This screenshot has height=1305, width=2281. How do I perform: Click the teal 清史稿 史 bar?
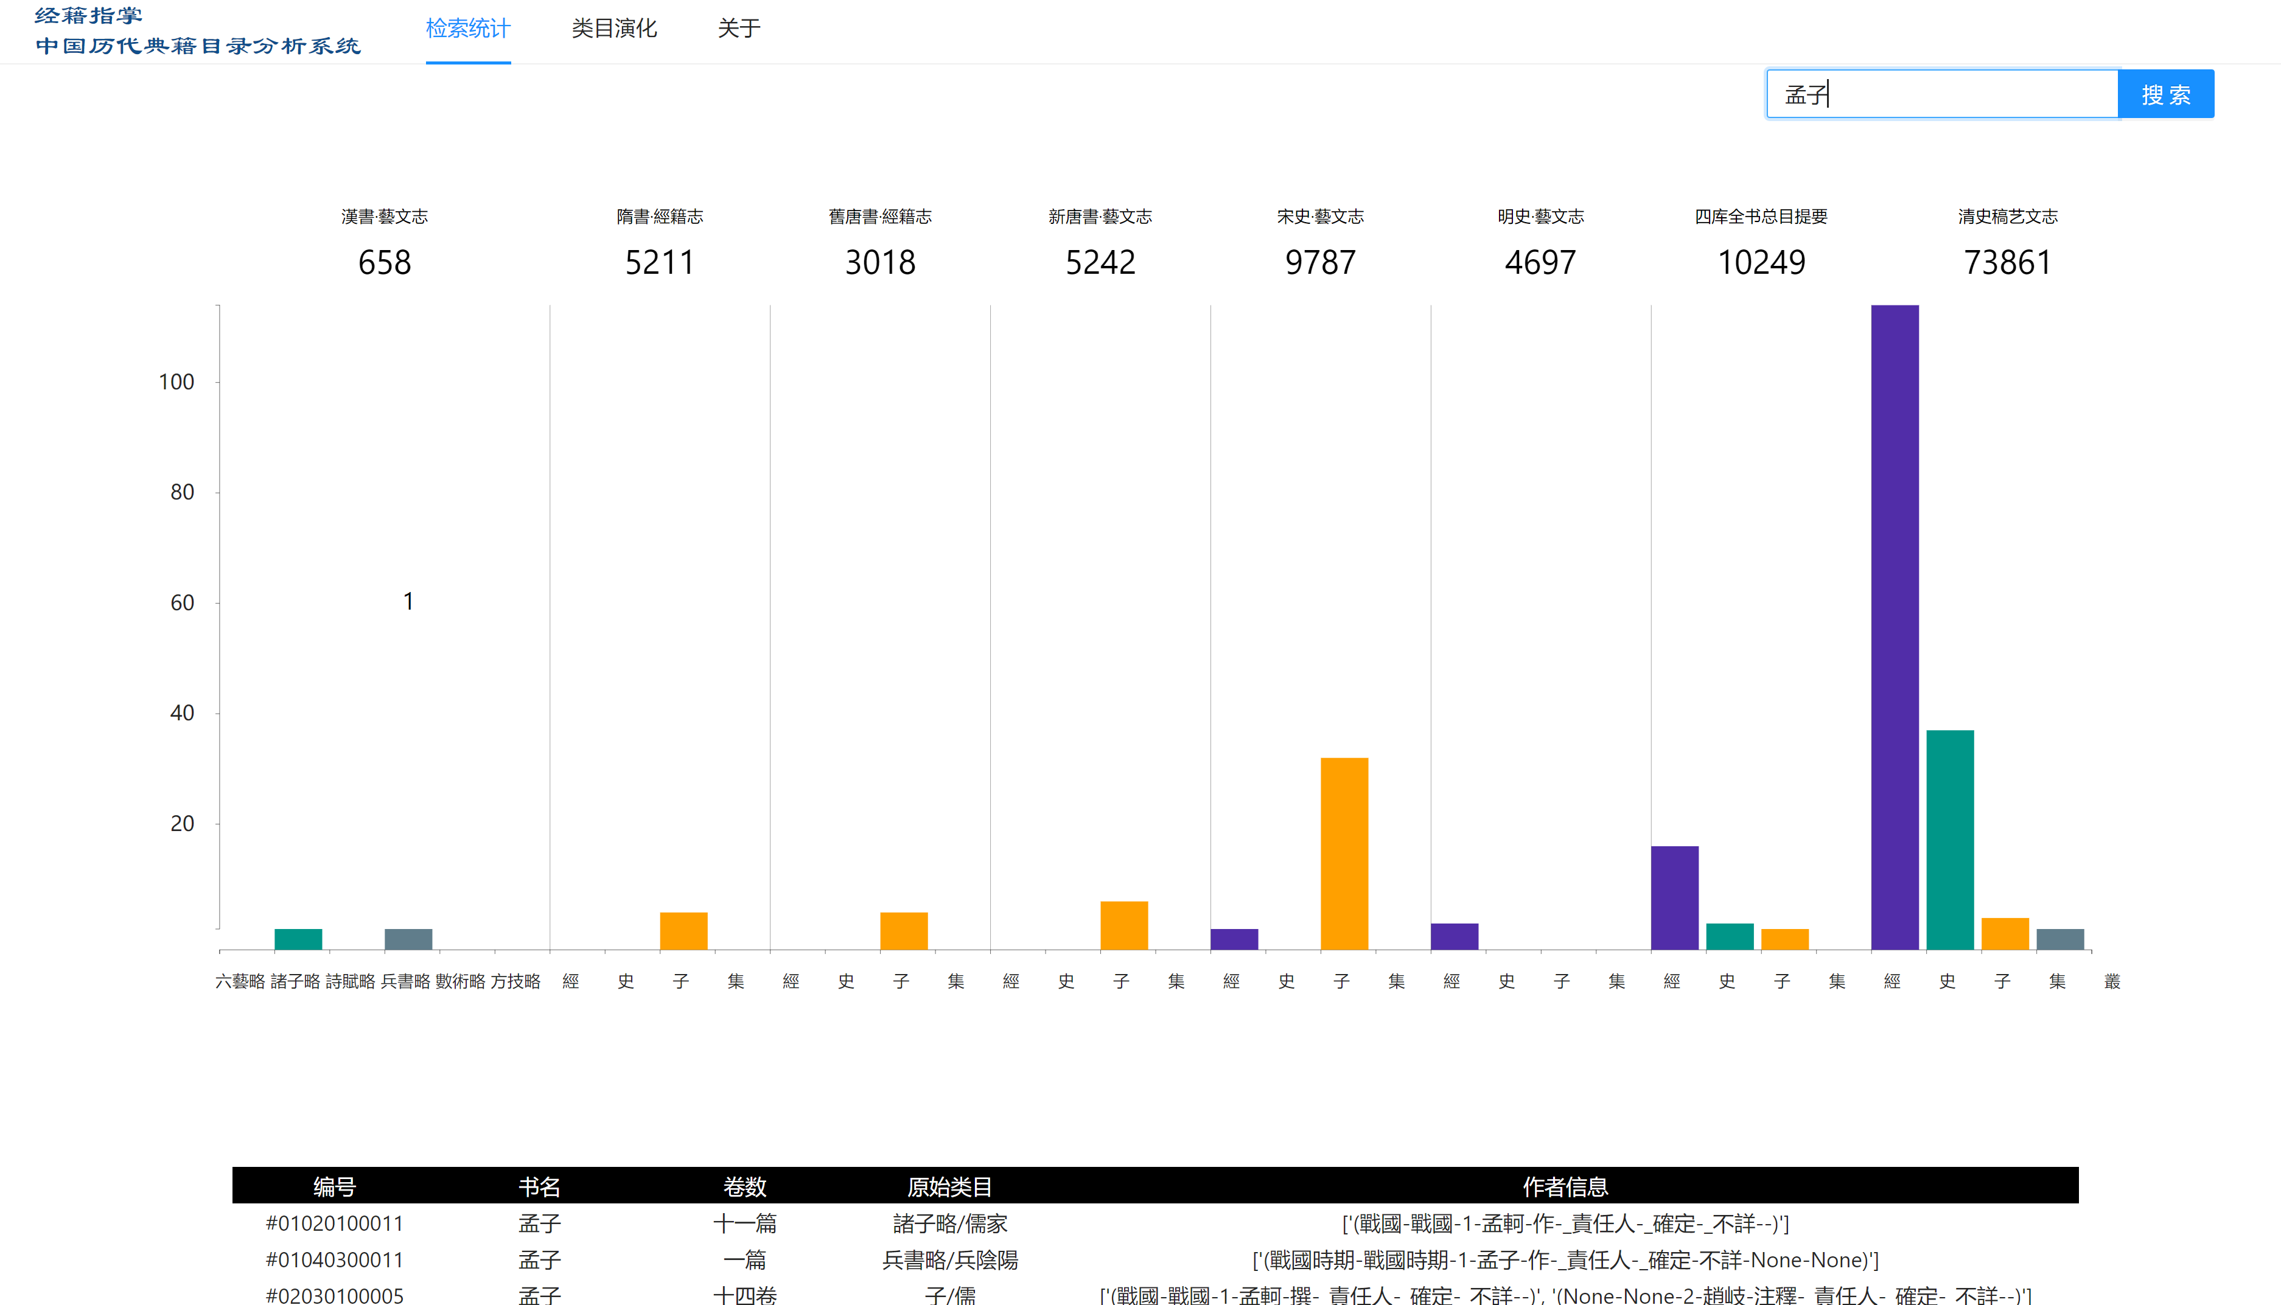point(1949,839)
